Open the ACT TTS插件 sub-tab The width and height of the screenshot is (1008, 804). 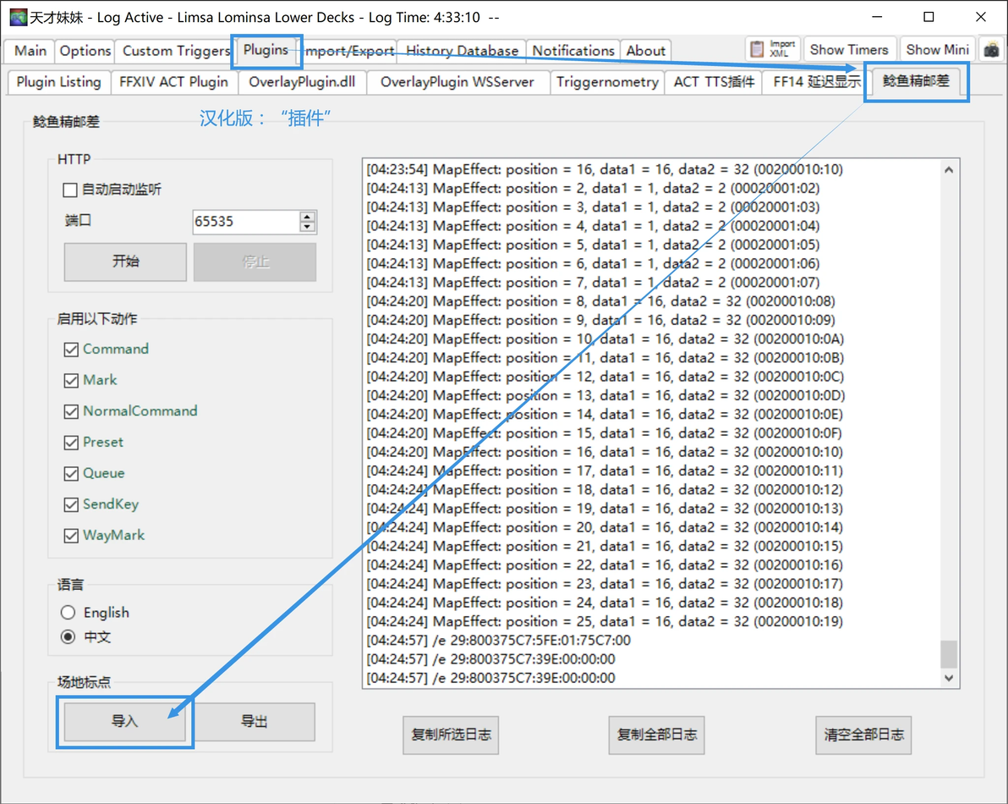click(714, 82)
